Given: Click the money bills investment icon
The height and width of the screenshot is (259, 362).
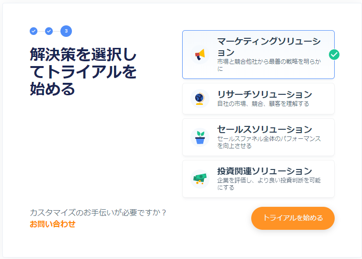Looking at the screenshot, I should (199, 179).
